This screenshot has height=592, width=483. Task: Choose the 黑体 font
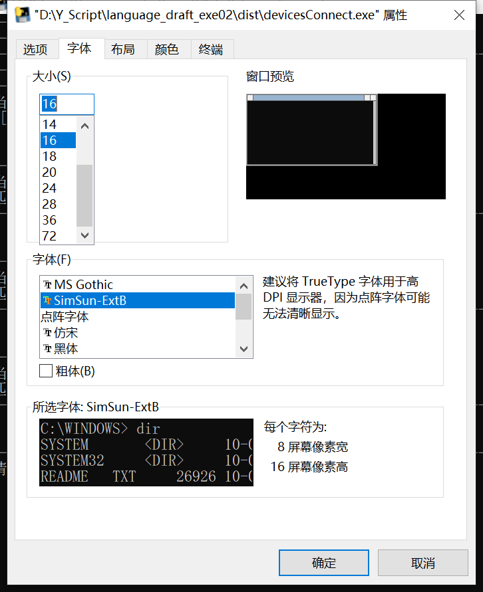(138, 348)
